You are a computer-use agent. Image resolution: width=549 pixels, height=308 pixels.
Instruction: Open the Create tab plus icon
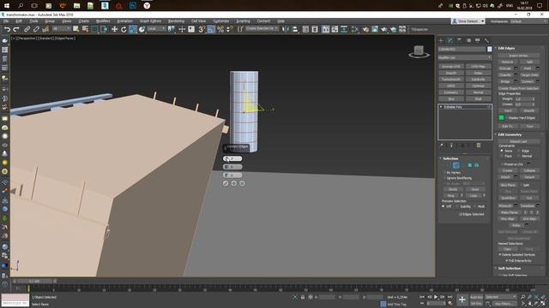441,40
